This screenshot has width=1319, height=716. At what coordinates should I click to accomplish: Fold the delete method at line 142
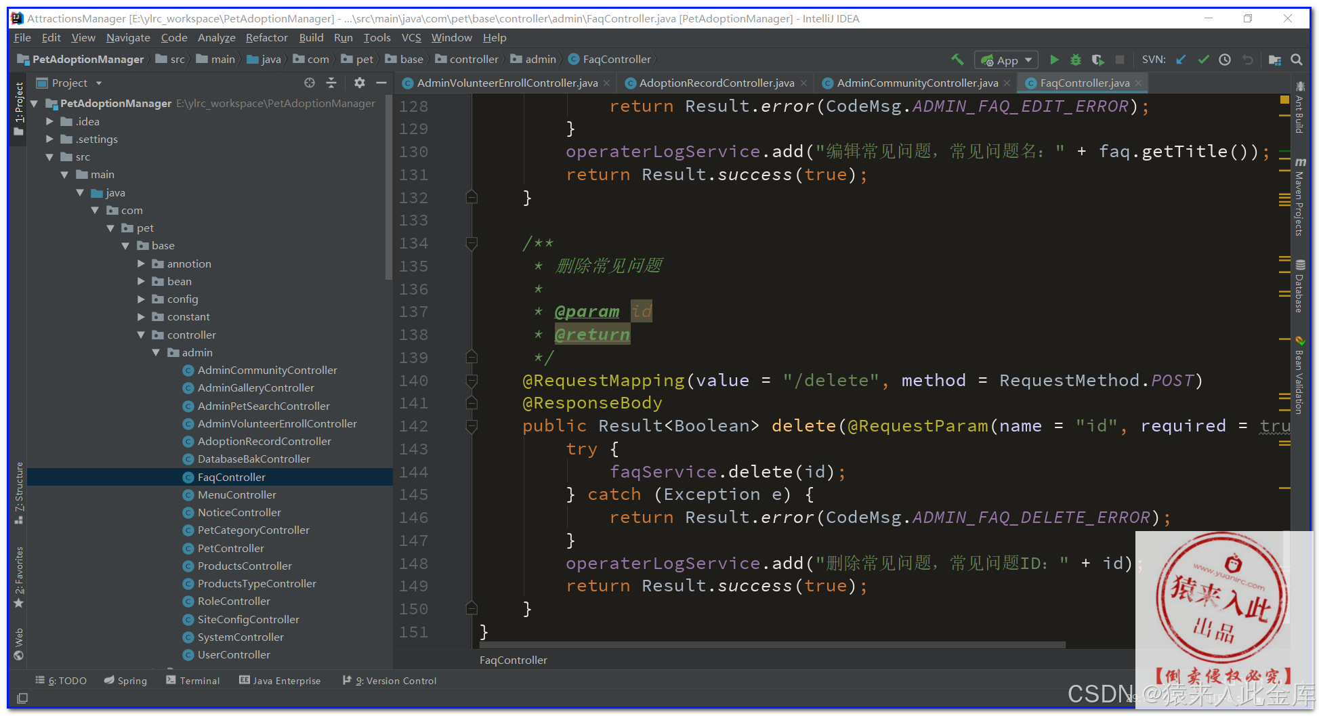[472, 426]
